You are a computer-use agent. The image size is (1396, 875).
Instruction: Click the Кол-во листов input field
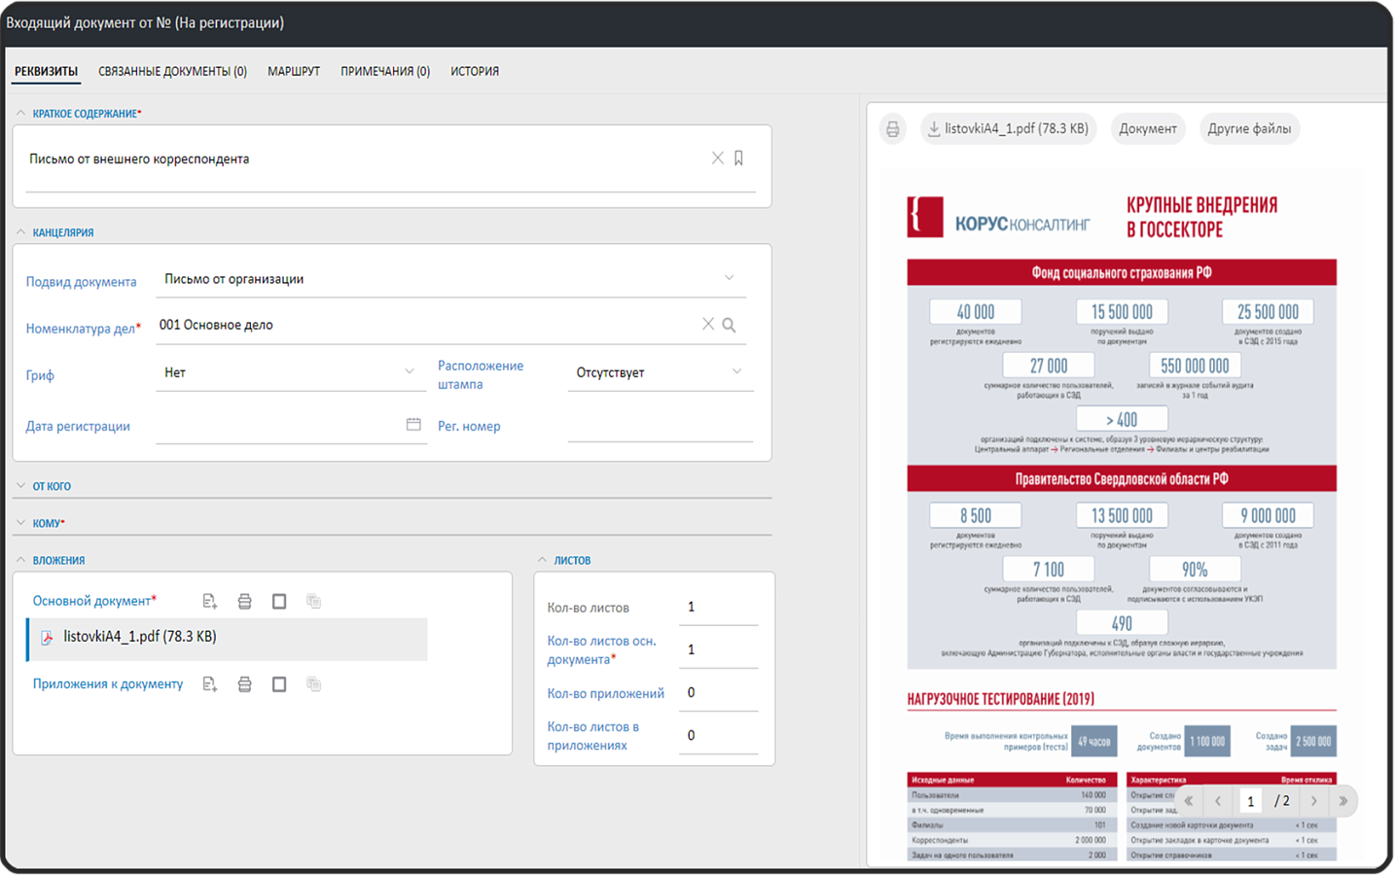coord(718,608)
